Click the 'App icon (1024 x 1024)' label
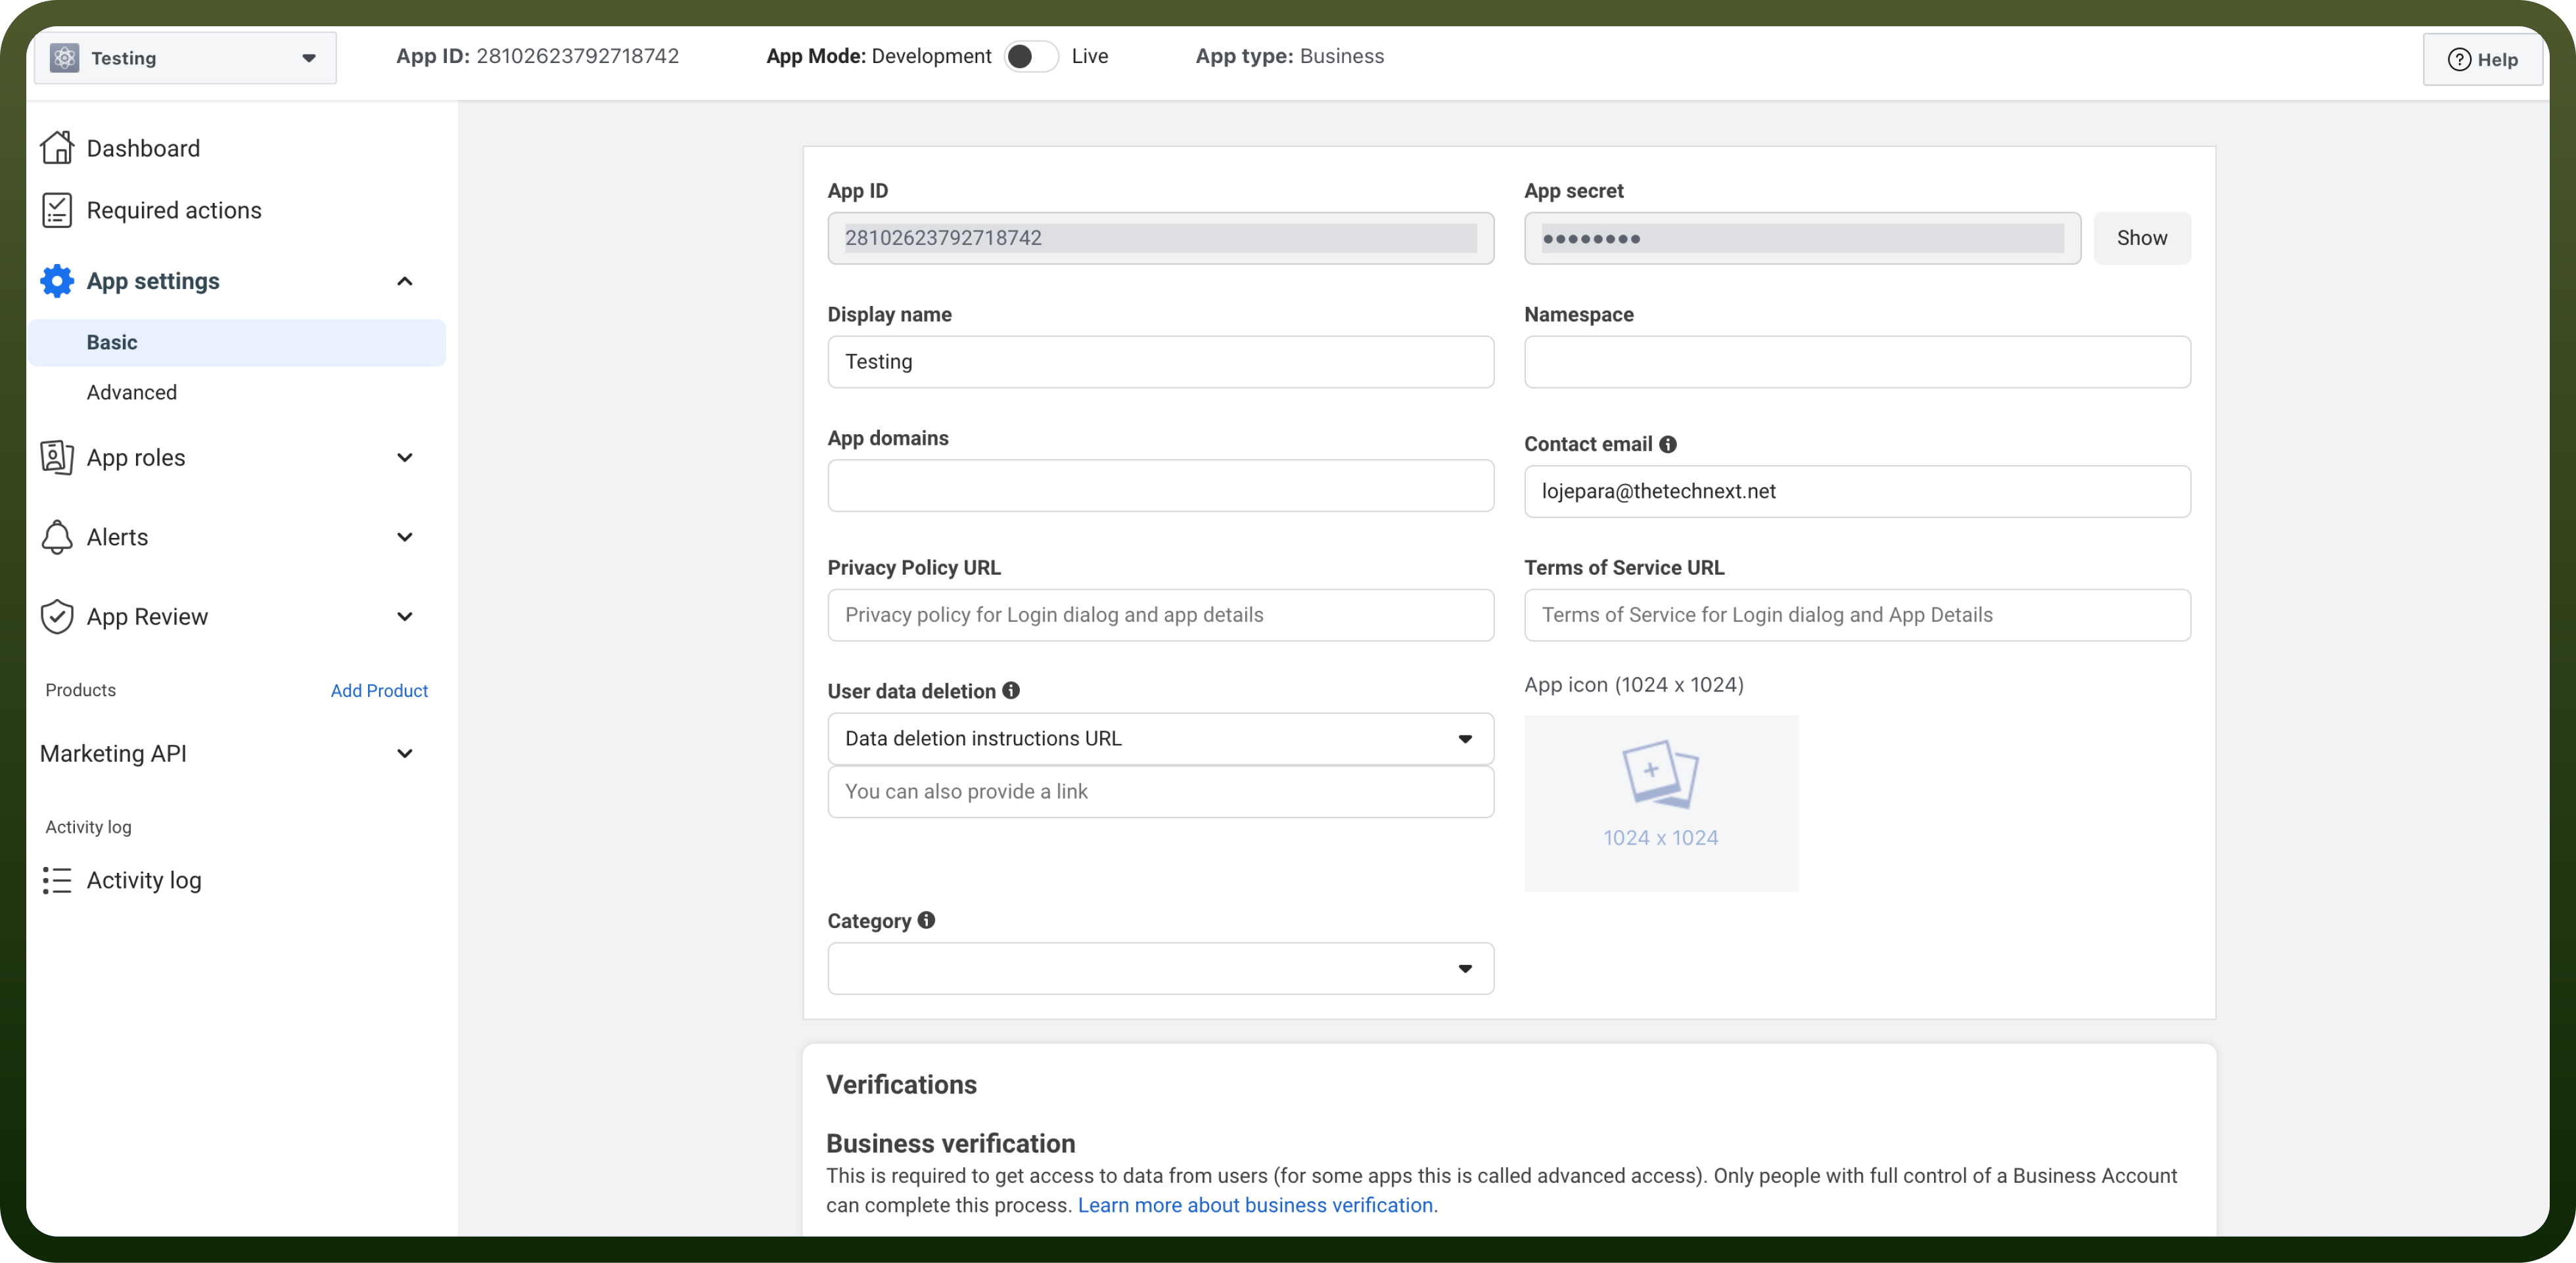Image resolution: width=2576 pixels, height=1263 pixels. tap(1633, 684)
